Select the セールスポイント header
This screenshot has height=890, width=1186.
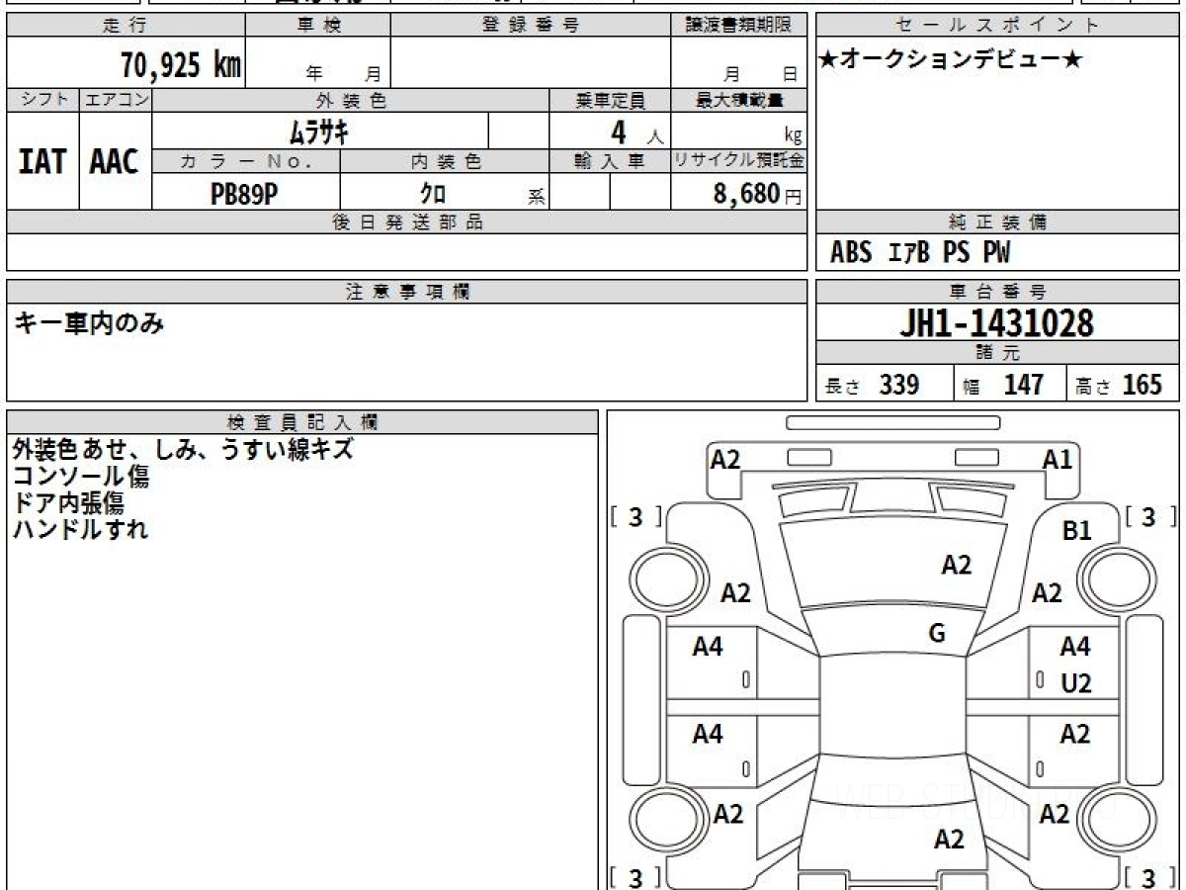pos(997,26)
